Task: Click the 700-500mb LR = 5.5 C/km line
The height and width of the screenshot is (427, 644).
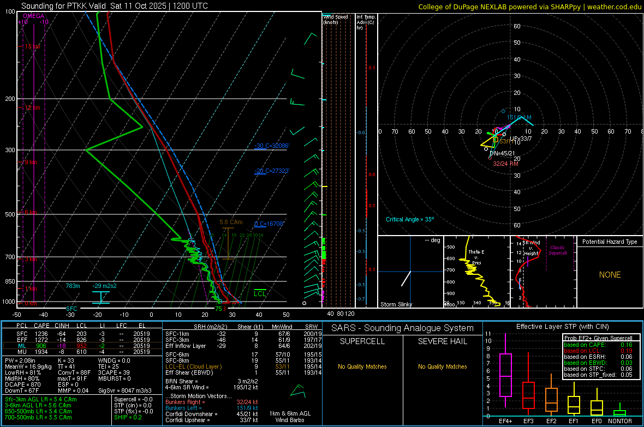Action: pos(38,417)
